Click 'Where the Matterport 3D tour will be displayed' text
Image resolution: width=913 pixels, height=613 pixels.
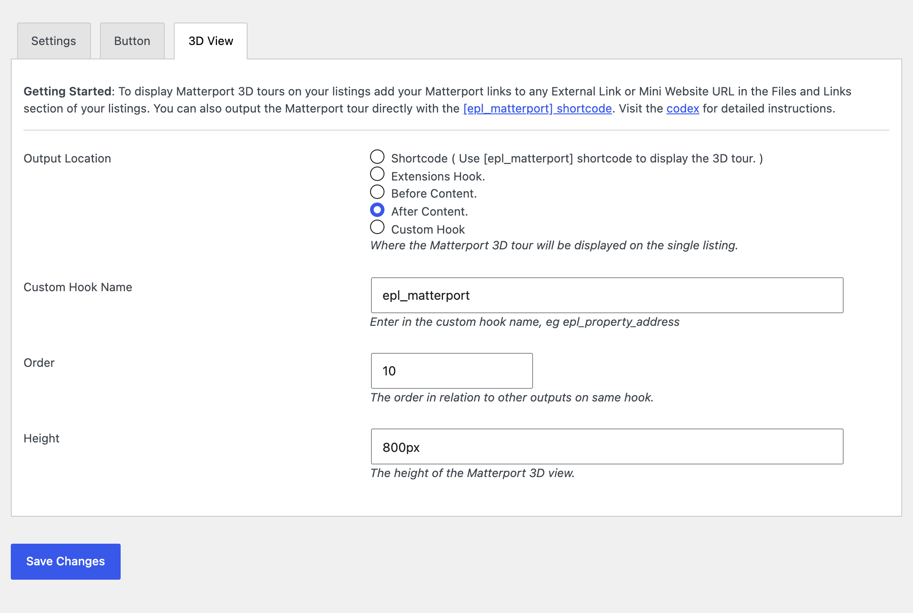(554, 245)
